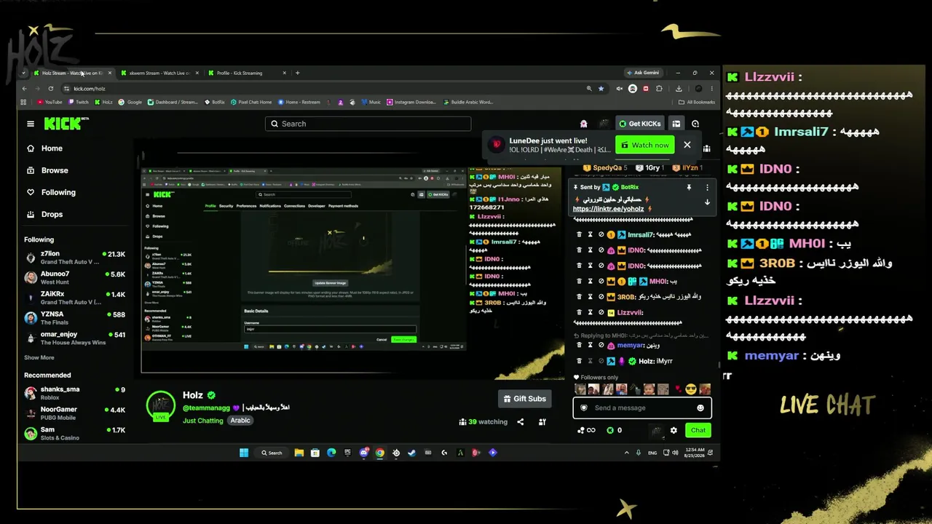Expand Show More under Following
Viewport: 932px width, 524px height.
pyautogui.click(x=39, y=357)
